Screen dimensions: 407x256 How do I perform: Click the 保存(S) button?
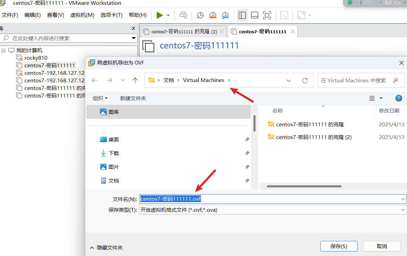tap(339, 246)
